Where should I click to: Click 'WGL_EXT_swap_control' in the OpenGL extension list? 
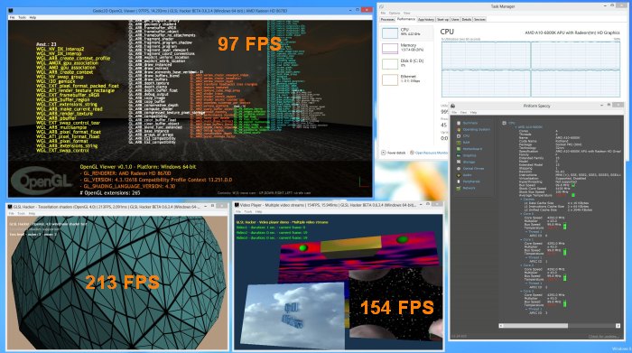[62, 150]
